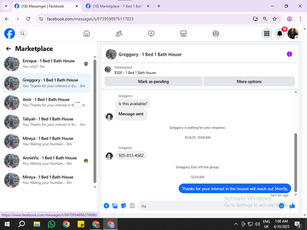This screenshot has height=230, width=307.
Task: Click the conversation list scrollbar
Action: point(95,121)
